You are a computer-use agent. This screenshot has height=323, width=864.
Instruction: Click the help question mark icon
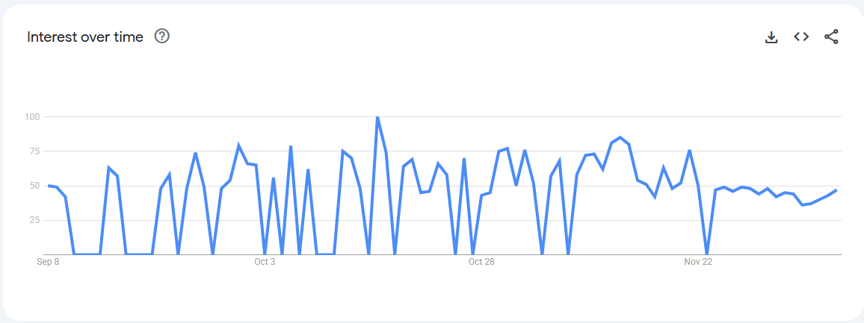click(x=161, y=36)
